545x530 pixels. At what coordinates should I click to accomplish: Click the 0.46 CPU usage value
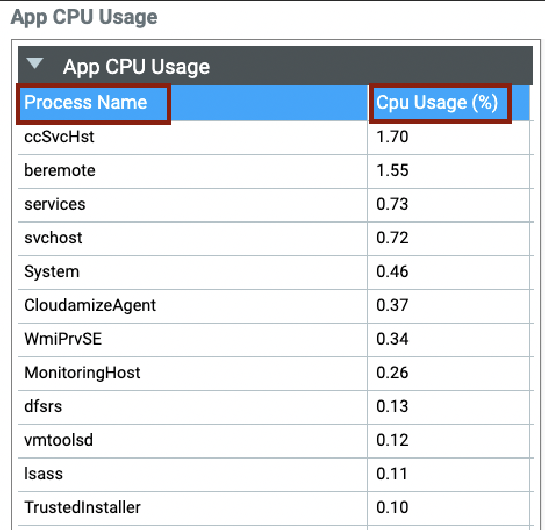tap(393, 272)
